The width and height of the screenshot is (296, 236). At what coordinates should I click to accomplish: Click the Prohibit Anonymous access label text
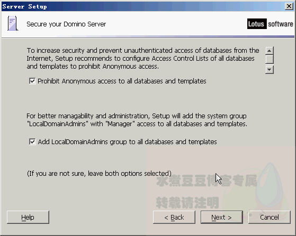coord(122,81)
